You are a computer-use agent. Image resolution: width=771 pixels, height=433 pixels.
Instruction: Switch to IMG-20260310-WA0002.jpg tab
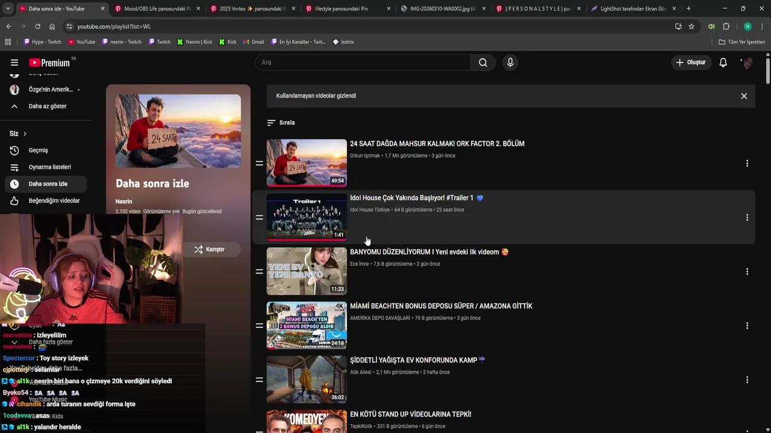coord(442,8)
